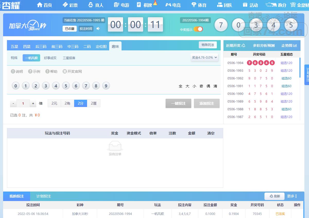Open the 奖金4.76-0.0% dropdown
This screenshot has height=218, width=309.
(x=204, y=58)
